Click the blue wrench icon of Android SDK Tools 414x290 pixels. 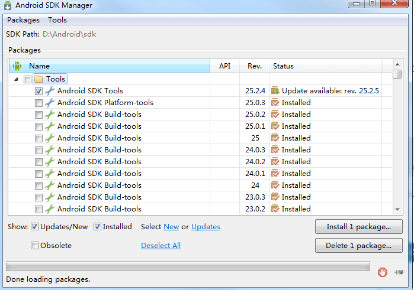coord(50,91)
